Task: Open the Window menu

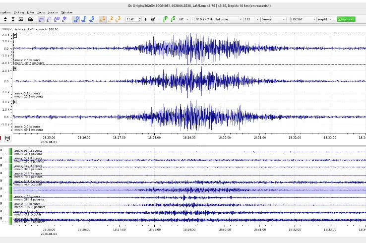Action: (x=67, y=12)
